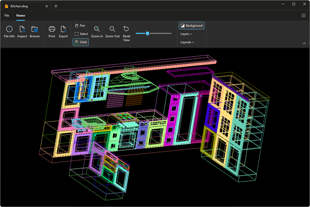Open the File menu
Screen dimensions: 310x207
(x=7, y=16)
